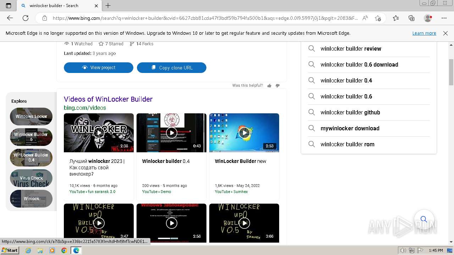454x255 pixels.
Task: Add this page to favorites
Action: point(378,18)
